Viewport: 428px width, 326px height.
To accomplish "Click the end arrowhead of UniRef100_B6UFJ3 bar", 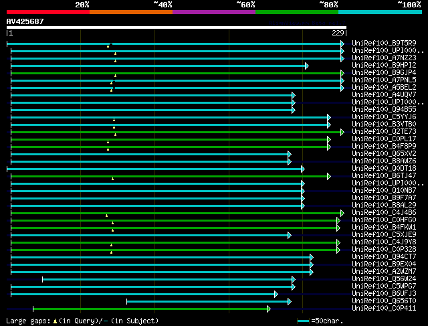I will (x=276, y=295).
